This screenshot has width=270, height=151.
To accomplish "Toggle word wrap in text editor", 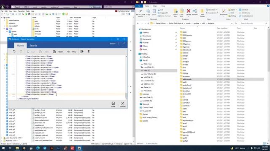I will click(x=82, y=52).
